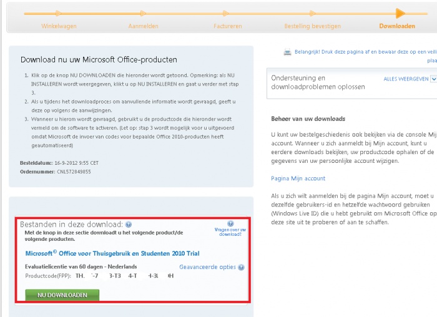
Task: Go to the Aanmelden step
Action: (x=143, y=26)
